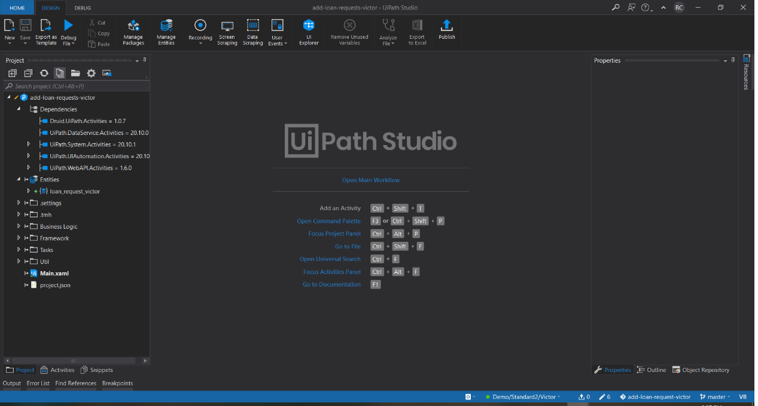Switch to the Activities panel tab

[57, 370]
